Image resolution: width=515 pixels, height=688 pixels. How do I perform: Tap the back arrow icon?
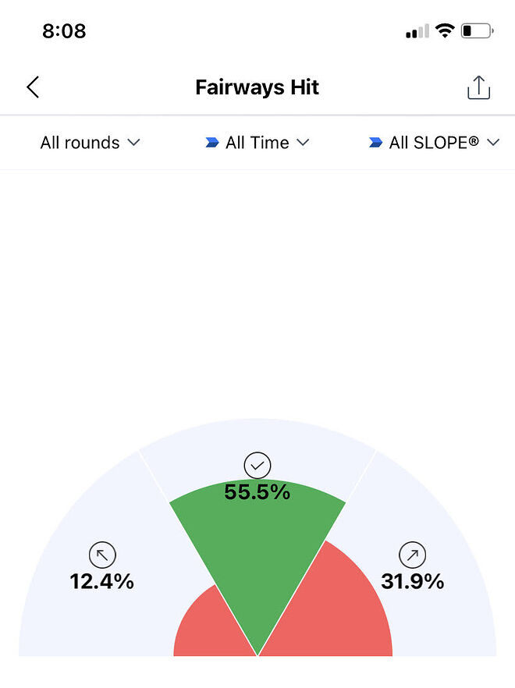(33, 87)
